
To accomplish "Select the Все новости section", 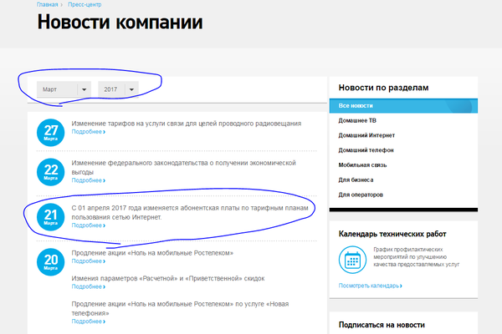I will click(356, 106).
